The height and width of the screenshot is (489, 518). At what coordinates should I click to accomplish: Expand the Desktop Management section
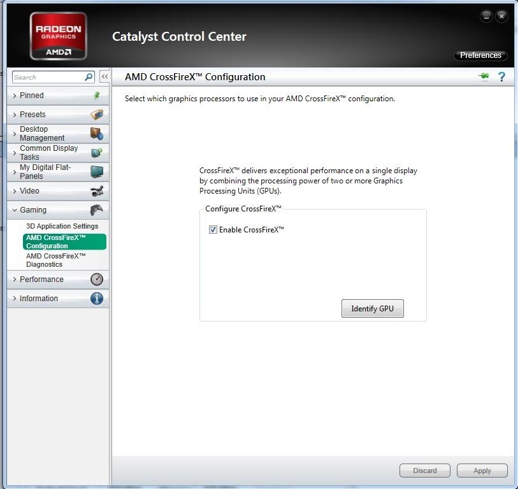click(x=58, y=134)
